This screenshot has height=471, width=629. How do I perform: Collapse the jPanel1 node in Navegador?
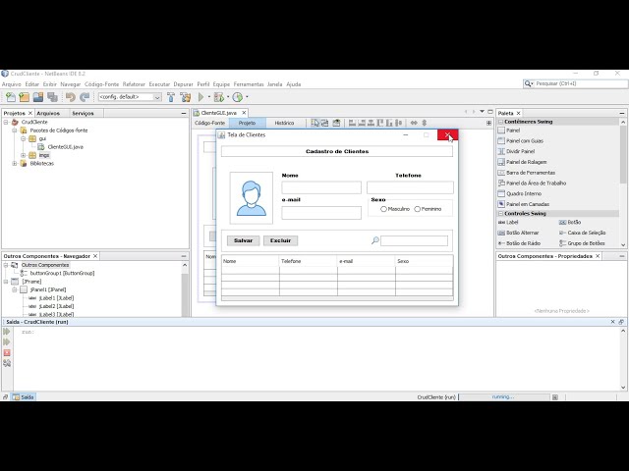pyautogui.click(x=15, y=289)
